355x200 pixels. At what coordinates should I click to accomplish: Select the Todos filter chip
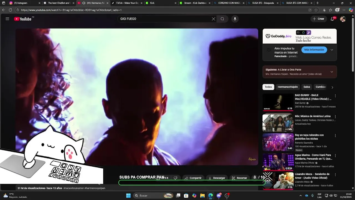pos(268,87)
